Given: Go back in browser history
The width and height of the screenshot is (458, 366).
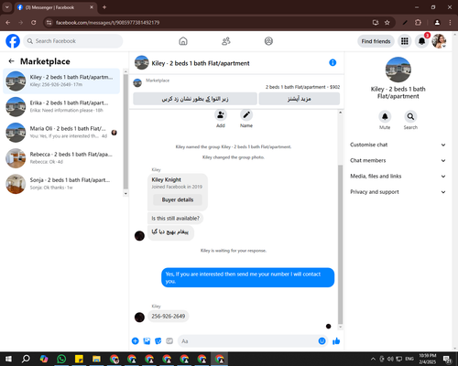Looking at the screenshot, I should coord(8,23).
